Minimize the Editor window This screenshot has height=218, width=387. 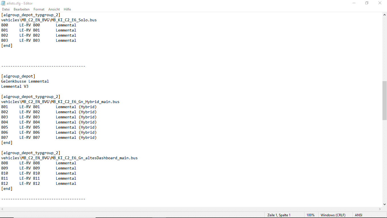coord(354,3)
